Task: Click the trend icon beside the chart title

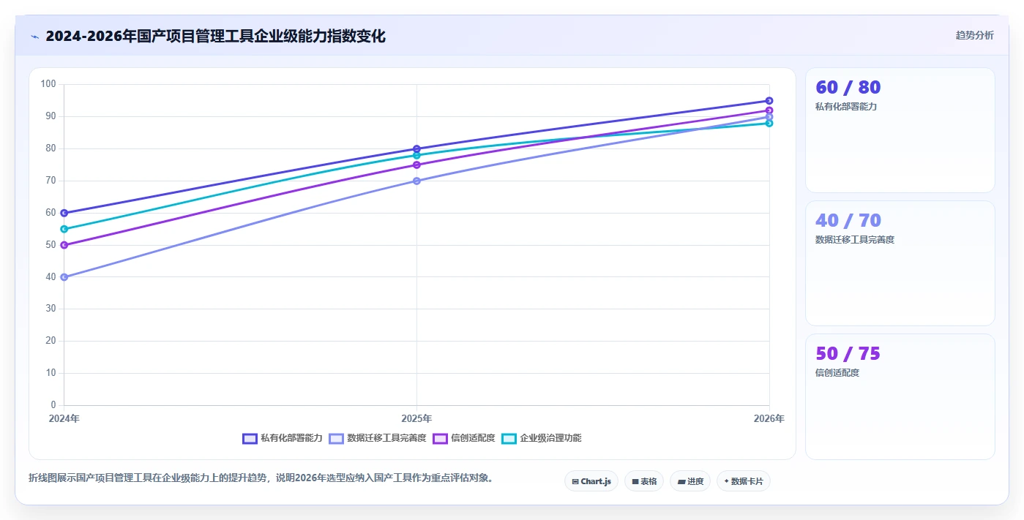Action: tap(34, 36)
